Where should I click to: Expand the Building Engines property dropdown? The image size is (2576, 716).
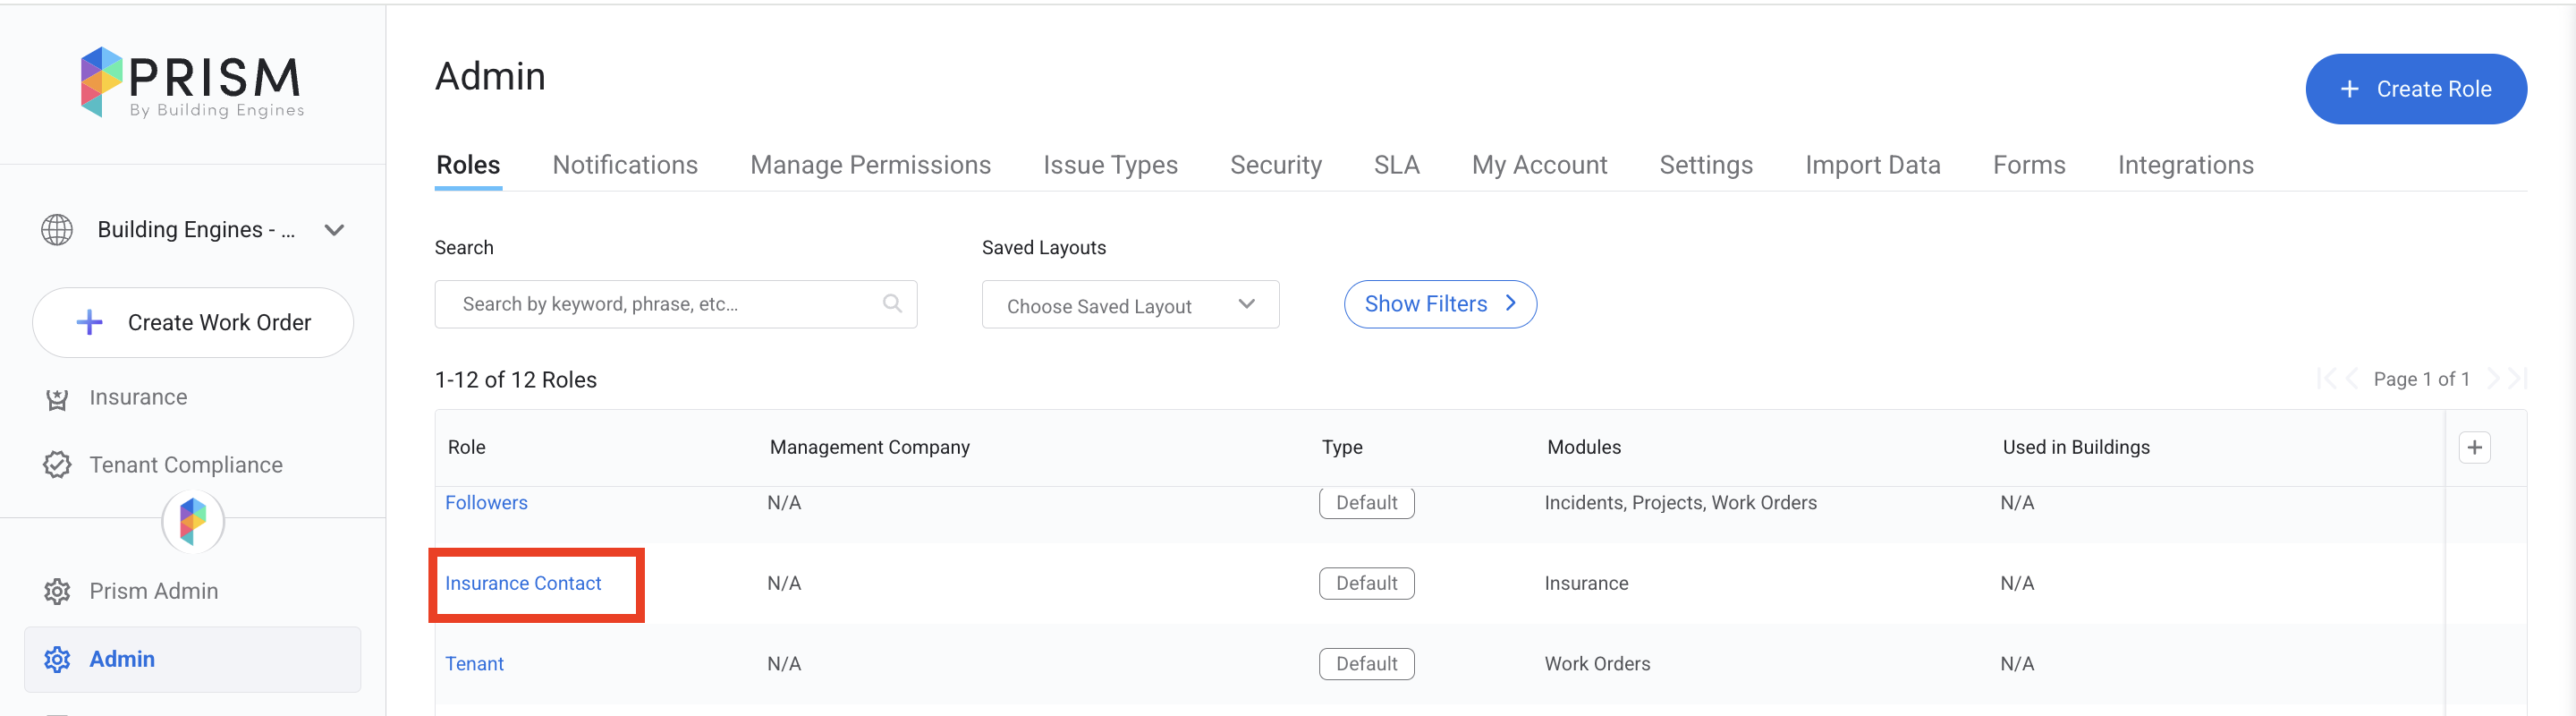click(x=334, y=230)
